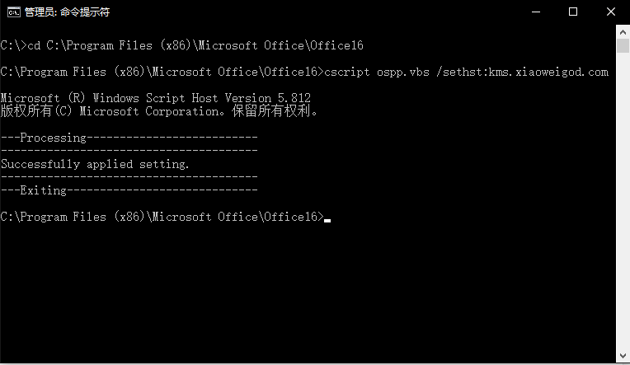Click the vertical scrollbar thumb
Screen dimensions: 630x365
(623, 46)
